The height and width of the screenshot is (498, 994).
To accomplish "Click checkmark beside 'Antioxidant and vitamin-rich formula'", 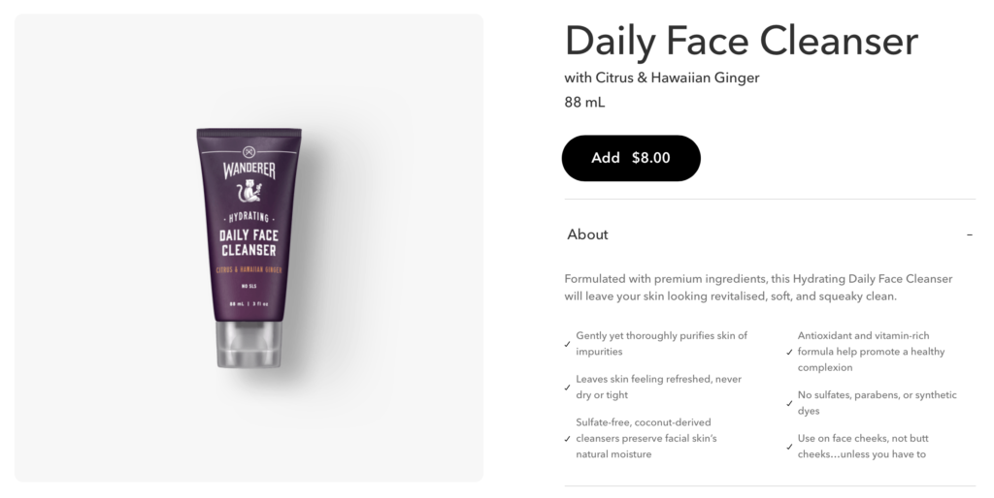I will tap(789, 352).
